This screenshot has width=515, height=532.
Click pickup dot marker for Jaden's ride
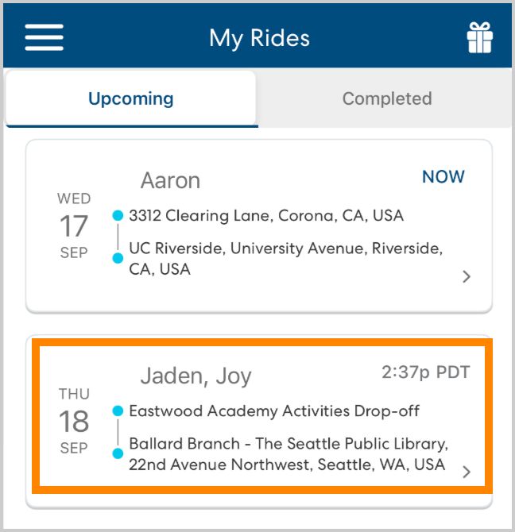118,411
